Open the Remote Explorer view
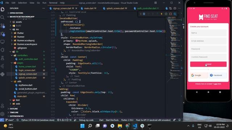The width and height of the screenshot is (232, 130). coord(3,42)
